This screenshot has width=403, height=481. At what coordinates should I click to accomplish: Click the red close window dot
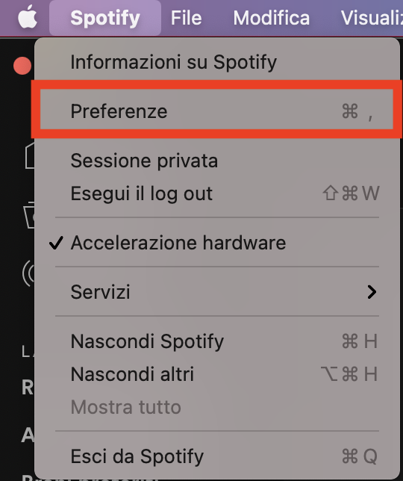point(22,66)
